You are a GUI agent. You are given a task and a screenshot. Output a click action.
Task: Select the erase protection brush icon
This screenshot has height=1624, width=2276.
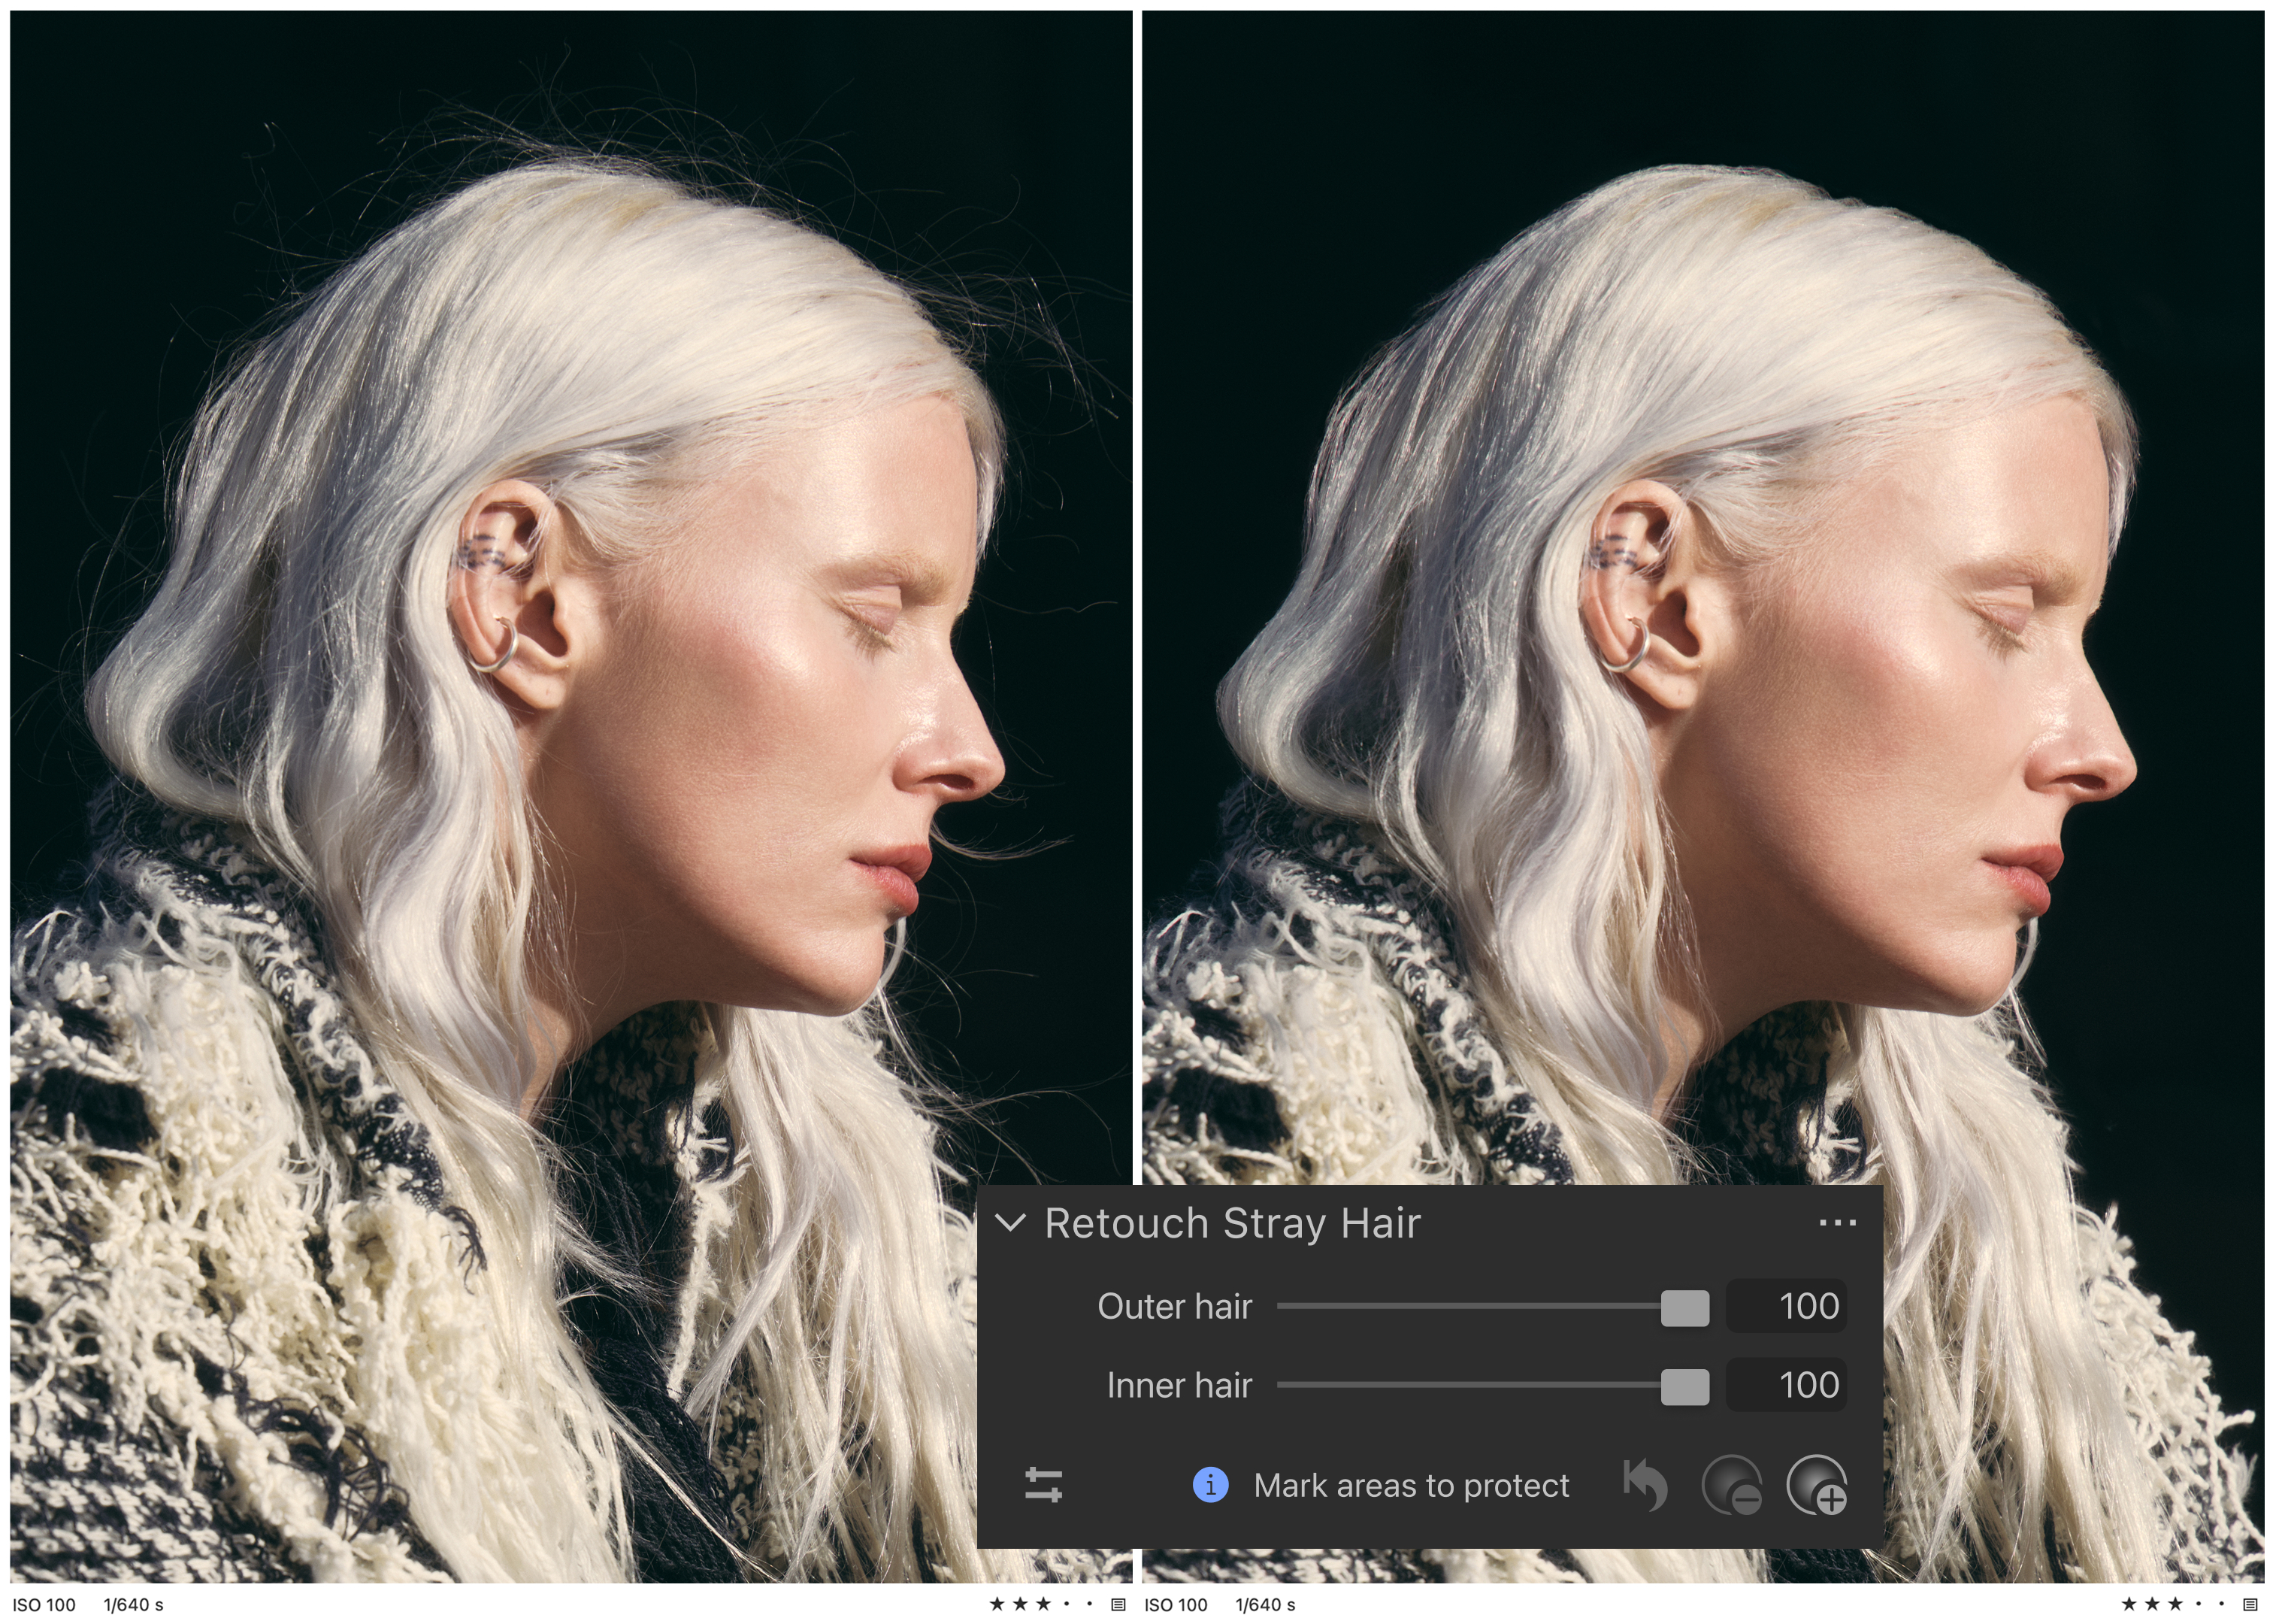coord(1733,1485)
